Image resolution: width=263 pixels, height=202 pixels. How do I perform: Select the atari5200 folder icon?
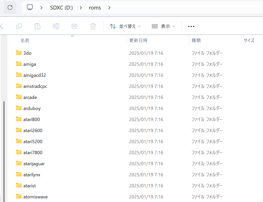(19, 141)
